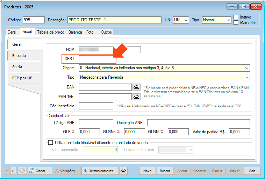This screenshot has height=179, width=265.
Task: Open Últimas compras list
Action: (100, 171)
